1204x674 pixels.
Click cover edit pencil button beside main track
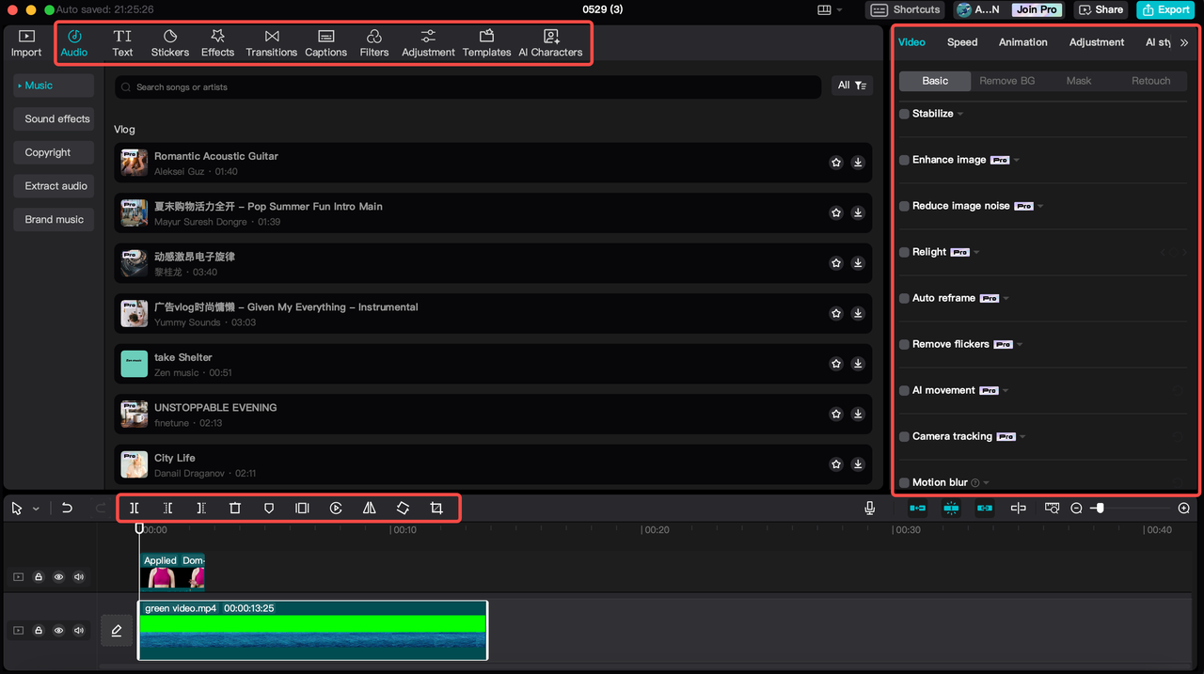coord(117,631)
